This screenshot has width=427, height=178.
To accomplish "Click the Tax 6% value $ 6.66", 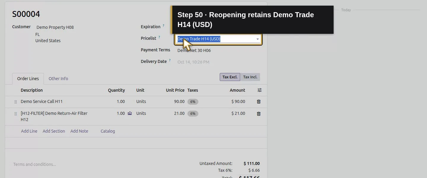I will tap(254, 170).
